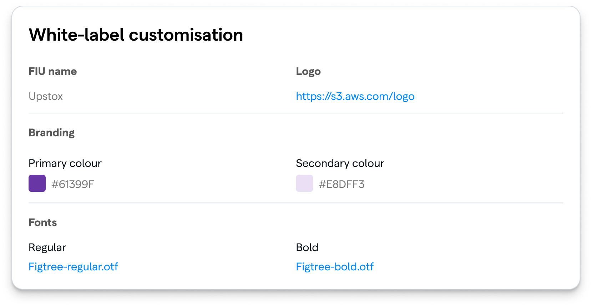Click the Primary colour label
Screen dimensions: 592x307
tap(65, 163)
